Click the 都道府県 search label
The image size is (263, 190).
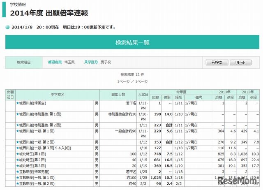coord(55,62)
